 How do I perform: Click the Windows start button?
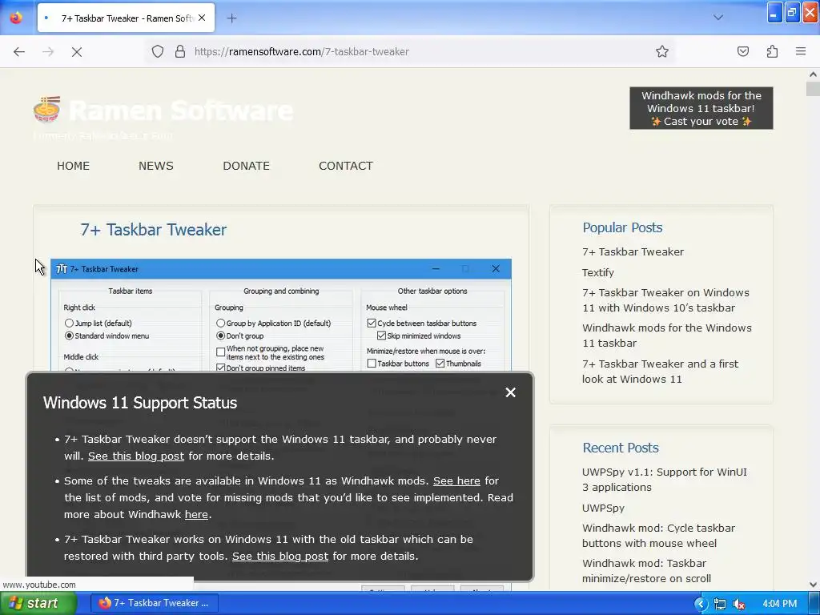(38, 603)
